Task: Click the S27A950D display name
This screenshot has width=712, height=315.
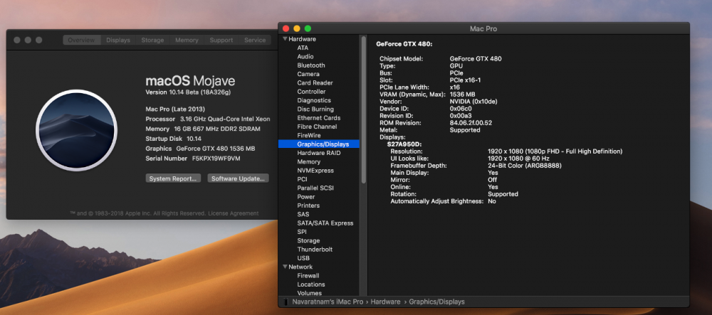Action: 404,144
